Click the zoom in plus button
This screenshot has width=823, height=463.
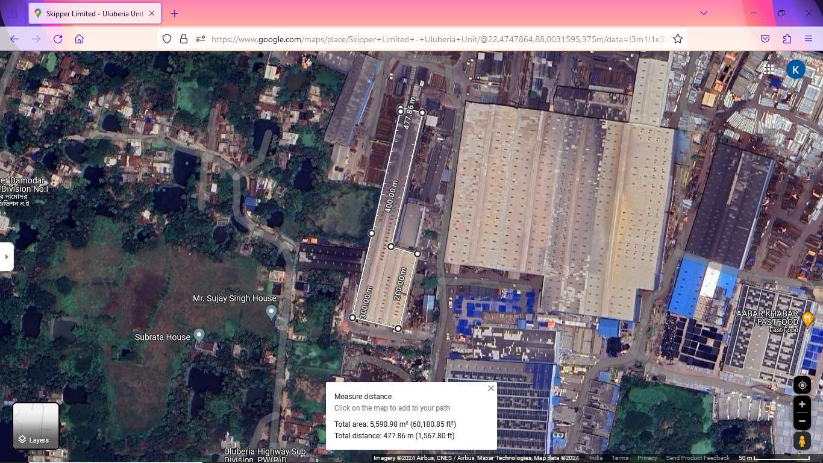802,405
